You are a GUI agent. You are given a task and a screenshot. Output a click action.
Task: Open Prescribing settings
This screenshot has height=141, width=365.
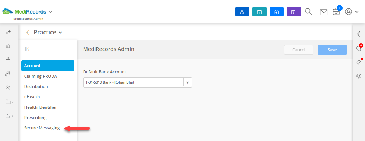coord(35,118)
